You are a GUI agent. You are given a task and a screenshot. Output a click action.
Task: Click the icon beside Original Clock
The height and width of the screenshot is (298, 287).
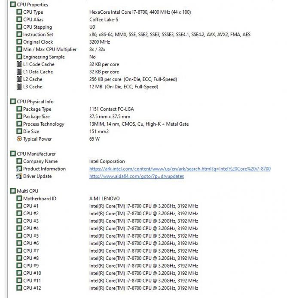[19, 42]
